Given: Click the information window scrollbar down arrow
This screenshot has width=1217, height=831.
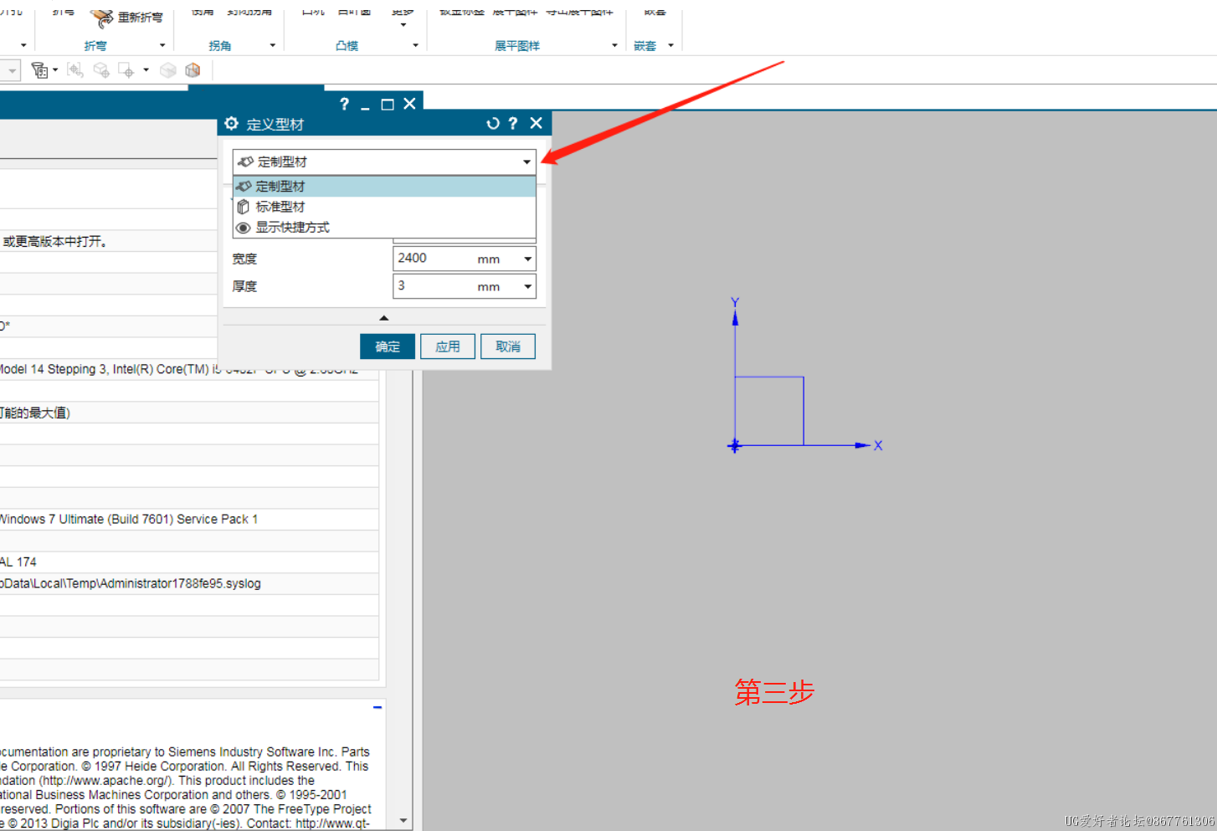Looking at the screenshot, I should [x=404, y=821].
